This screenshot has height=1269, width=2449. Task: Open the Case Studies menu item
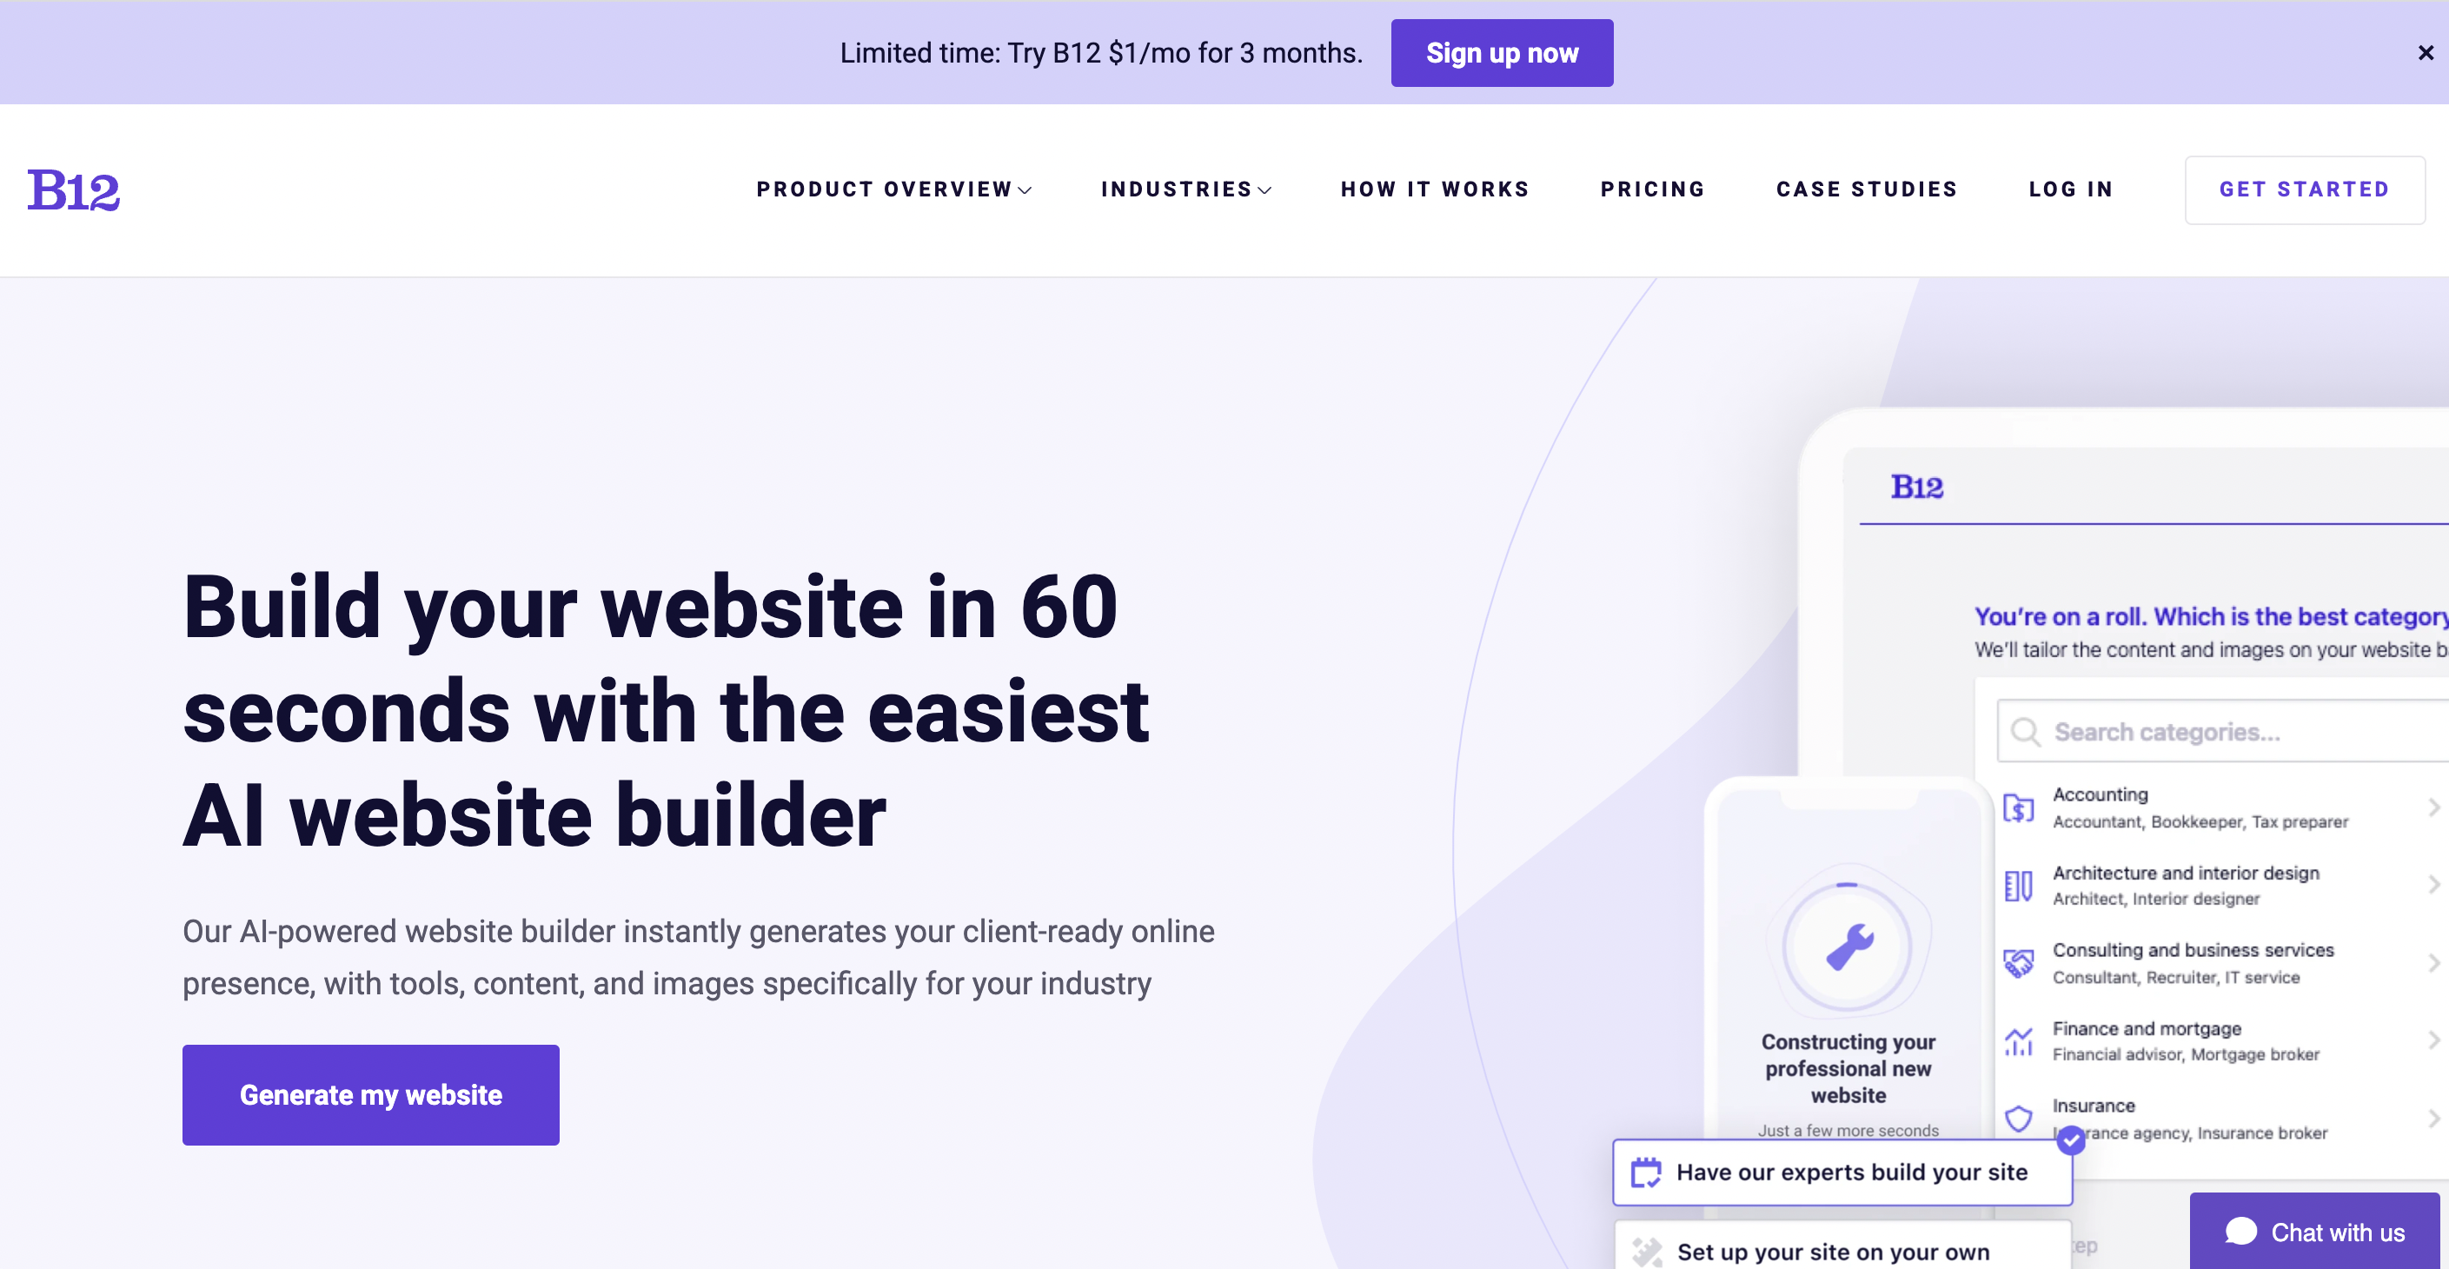[x=1868, y=189]
